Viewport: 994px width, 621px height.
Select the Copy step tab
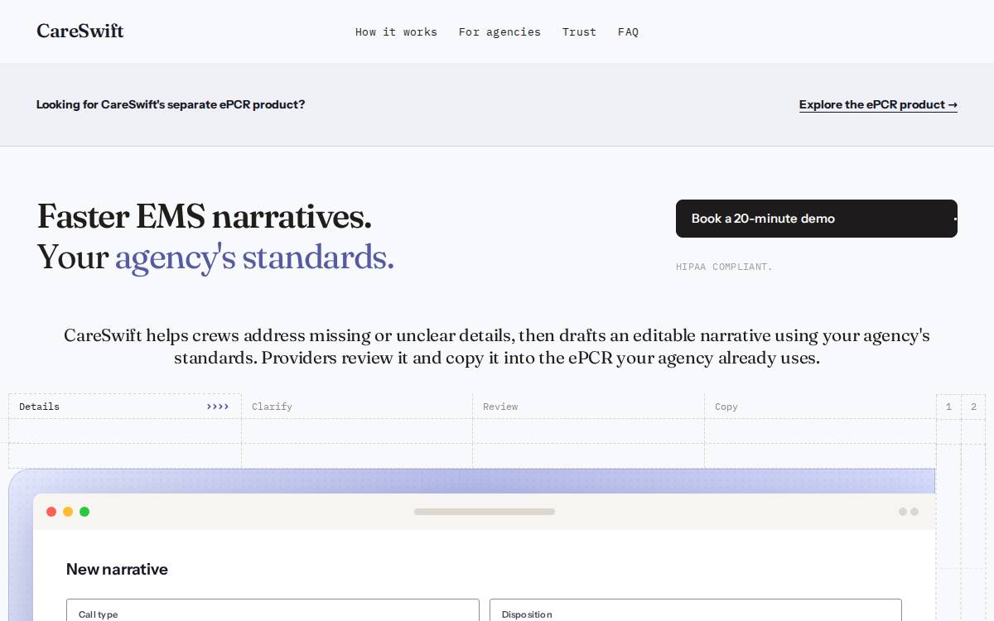(x=820, y=407)
